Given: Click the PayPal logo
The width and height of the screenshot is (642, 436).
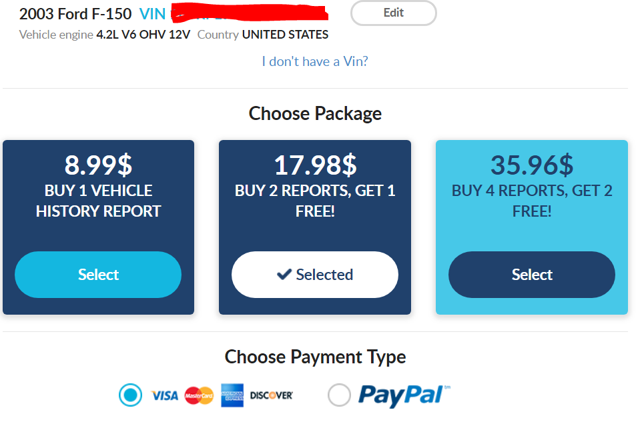Looking at the screenshot, I should tap(404, 395).
